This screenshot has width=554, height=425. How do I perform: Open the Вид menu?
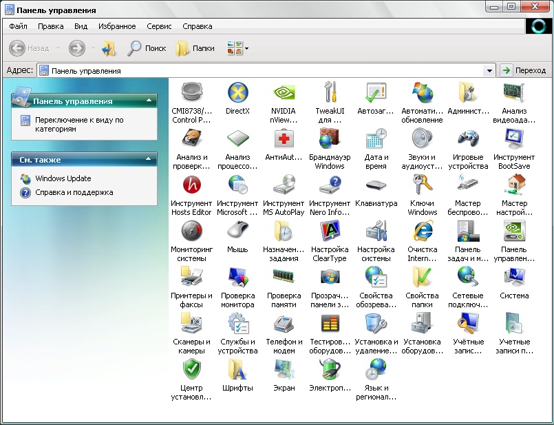point(81,26)
